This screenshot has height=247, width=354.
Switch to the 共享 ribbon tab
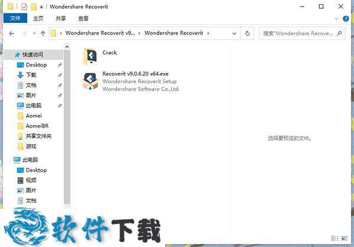tap(61, 18)
